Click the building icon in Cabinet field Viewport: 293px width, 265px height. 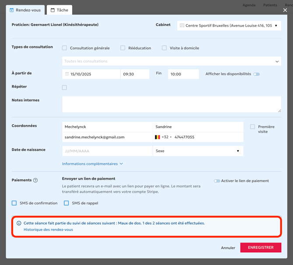click(182, 26)
